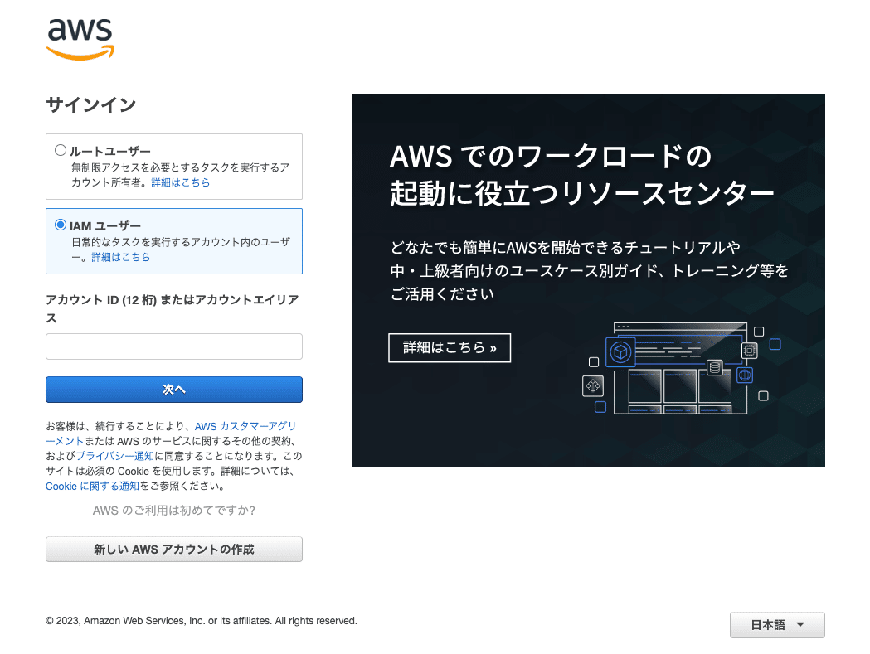
Task: Open the プライバシー通知 link
Action: pos(114,456)
